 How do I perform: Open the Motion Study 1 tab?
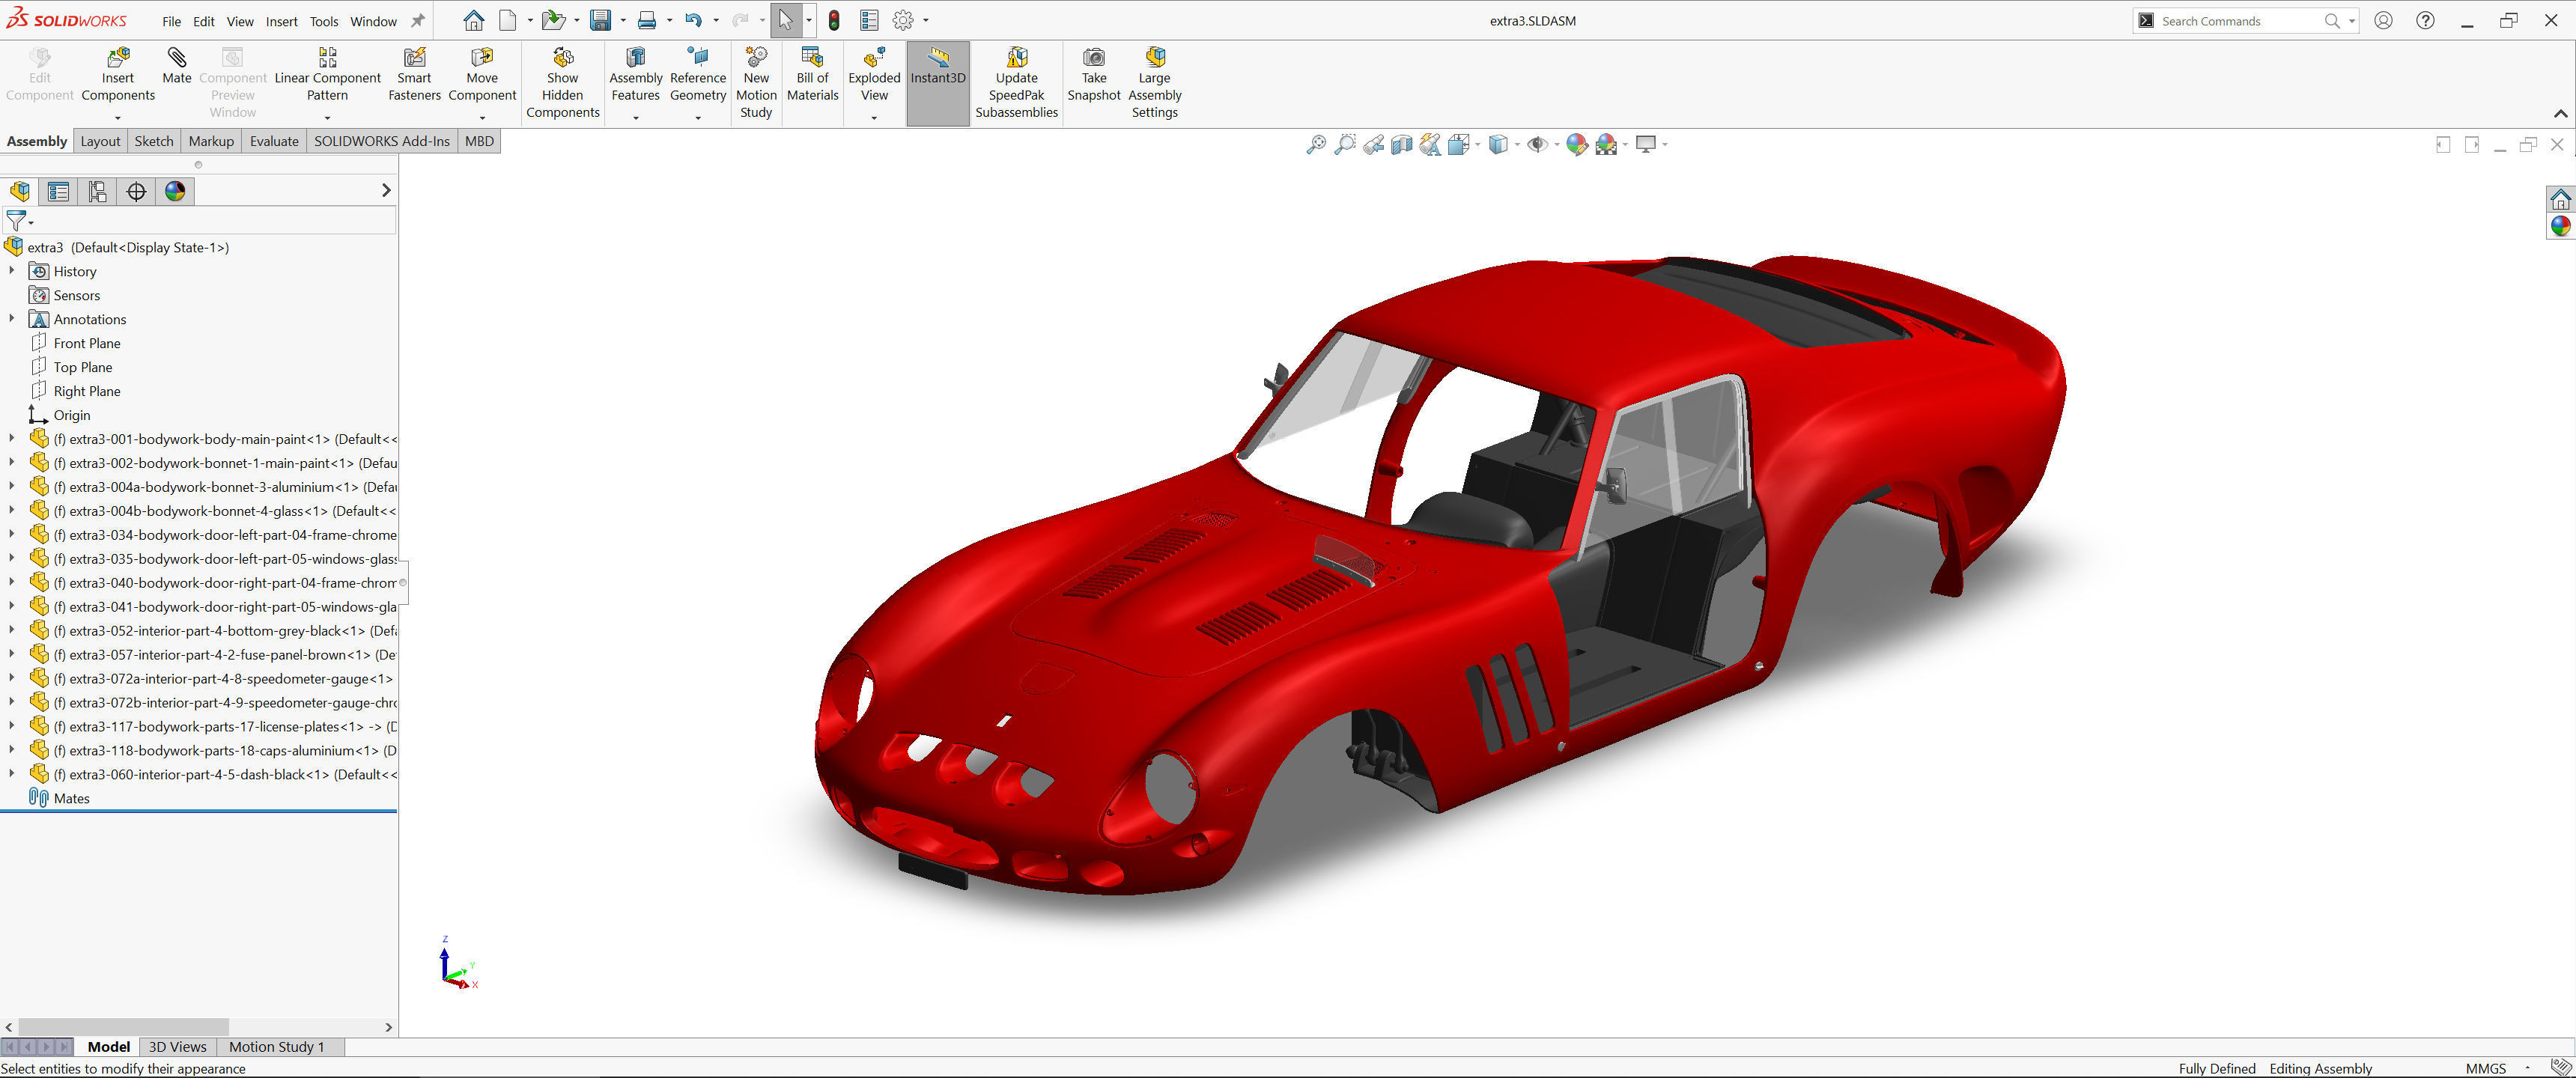tap(277, 1047)
